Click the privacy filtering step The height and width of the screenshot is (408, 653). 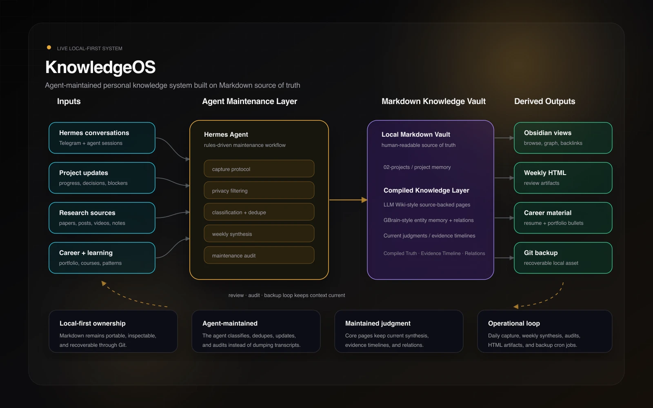pyautogui.click(x=259, y=191)
